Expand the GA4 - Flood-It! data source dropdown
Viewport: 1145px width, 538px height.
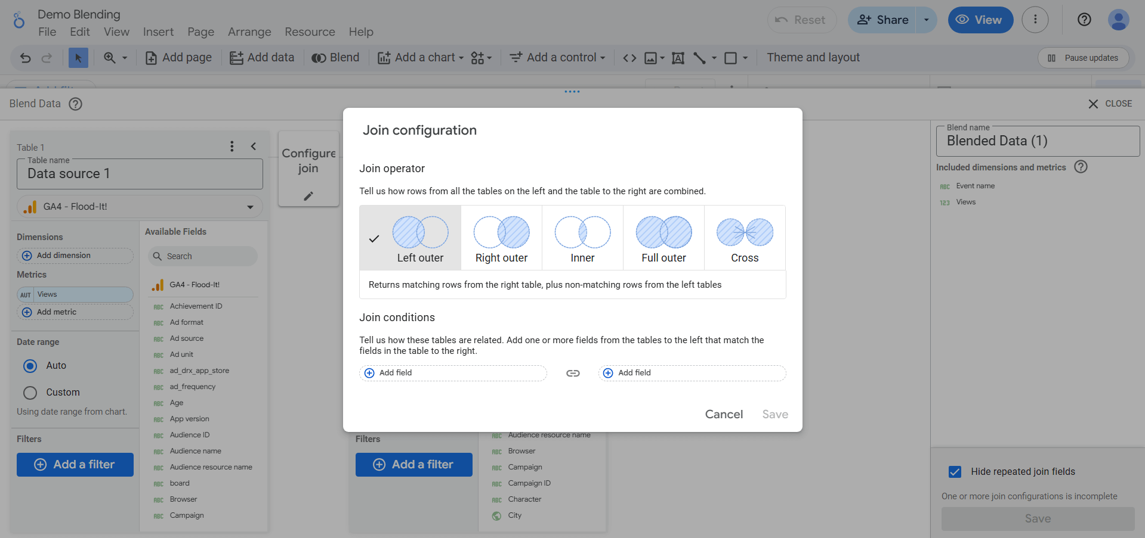click(250, 207)
